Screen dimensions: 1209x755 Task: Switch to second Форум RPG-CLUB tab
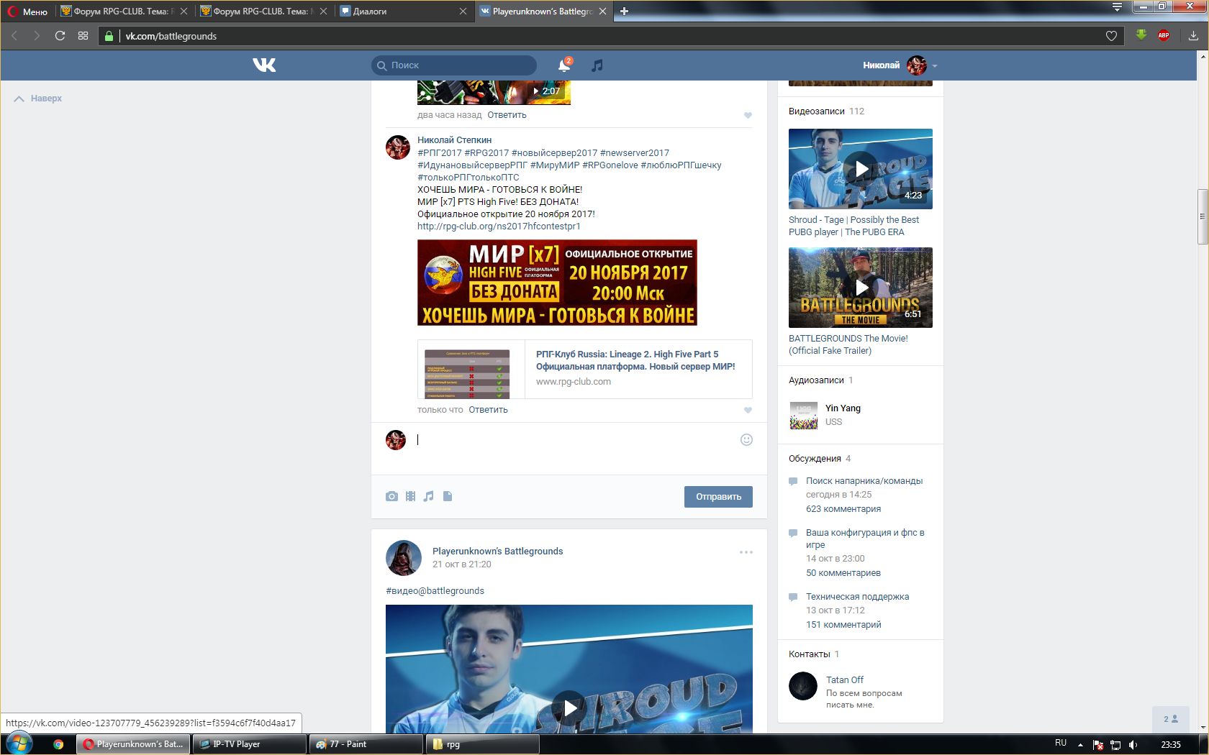tap(263, 12)
